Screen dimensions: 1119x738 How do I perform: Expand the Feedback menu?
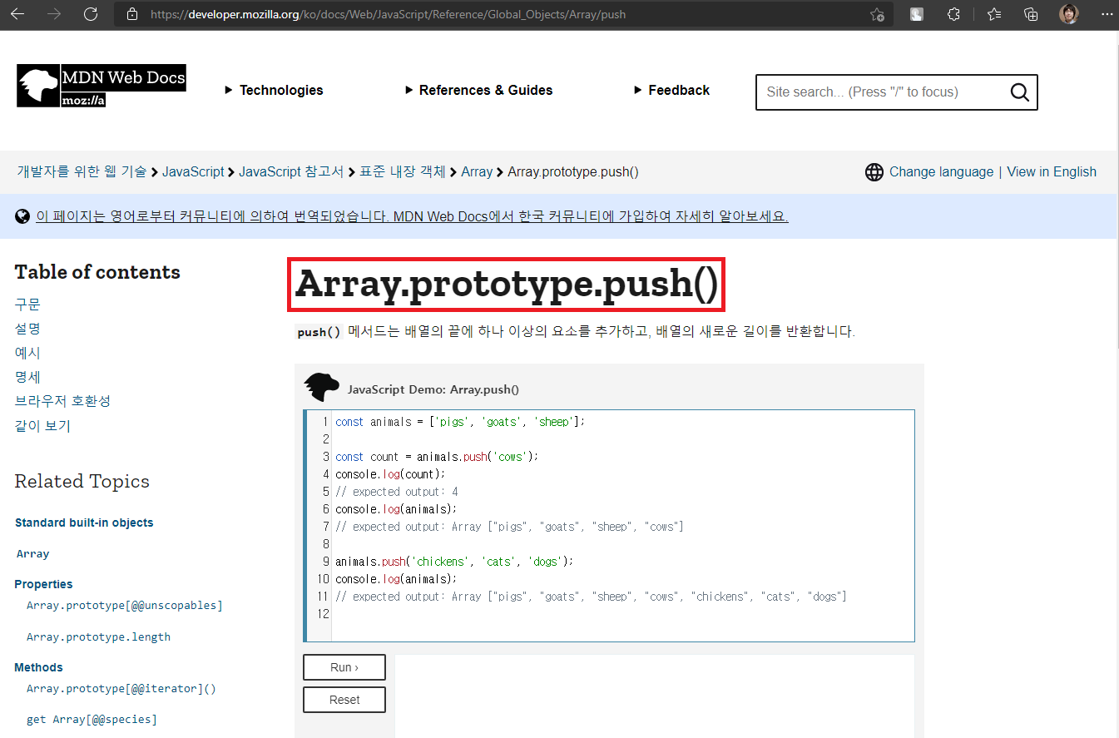tap(672, 90)
